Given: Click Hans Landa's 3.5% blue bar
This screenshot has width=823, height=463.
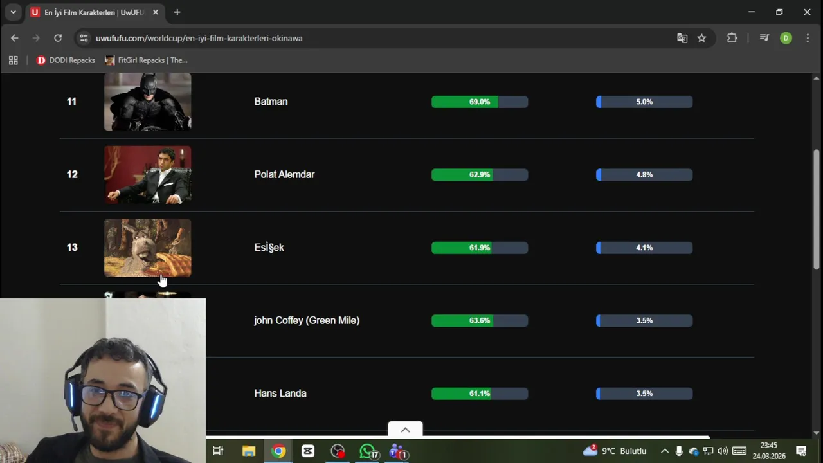Looking at the screenshot, I should [644, 394].
